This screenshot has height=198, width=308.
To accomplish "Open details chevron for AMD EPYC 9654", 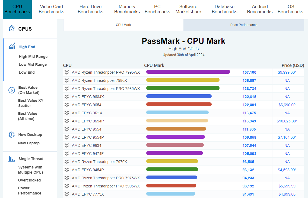I will [66, 105].
